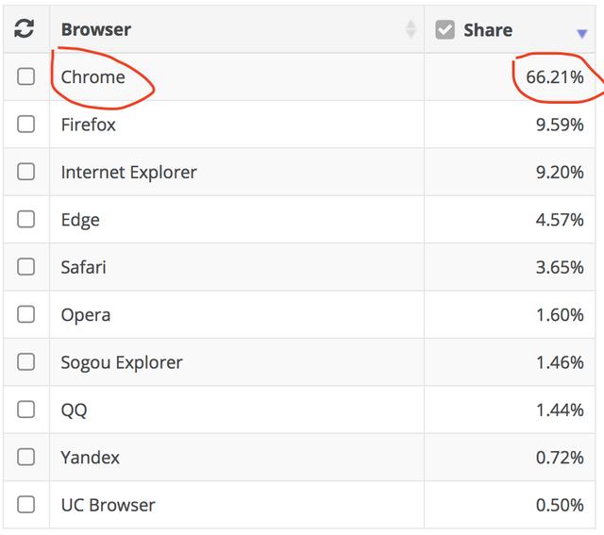
Task: Check the QQ row checkbox
Action: (26, 410)
